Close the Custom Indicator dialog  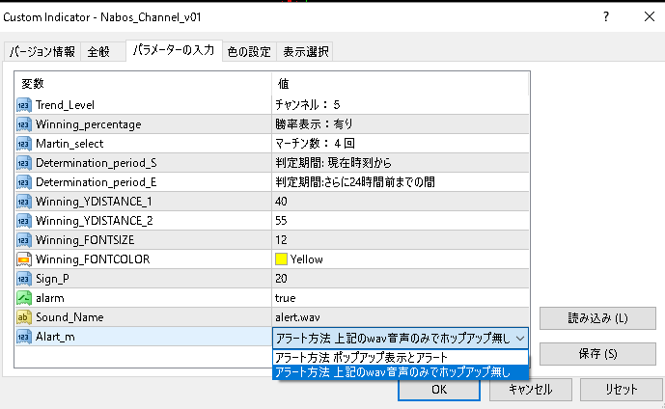(x=650, y=17)
